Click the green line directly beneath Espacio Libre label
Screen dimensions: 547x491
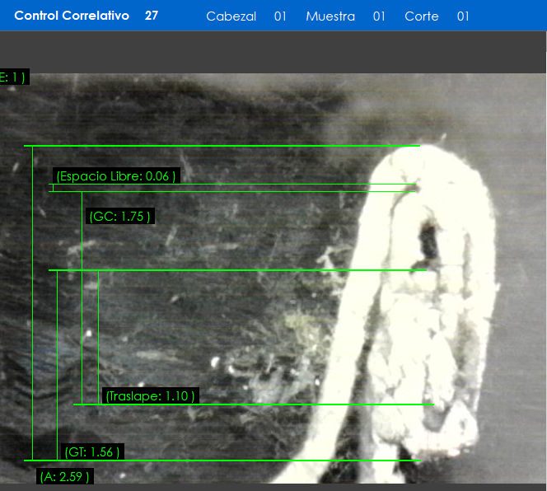[x=231, y=192]
